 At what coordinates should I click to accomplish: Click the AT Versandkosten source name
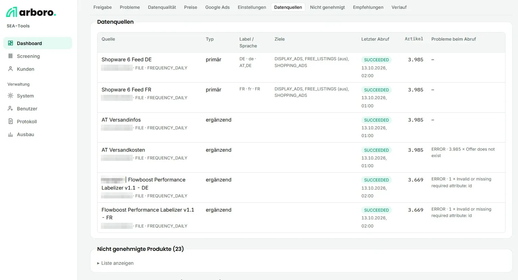click(123, 150)
